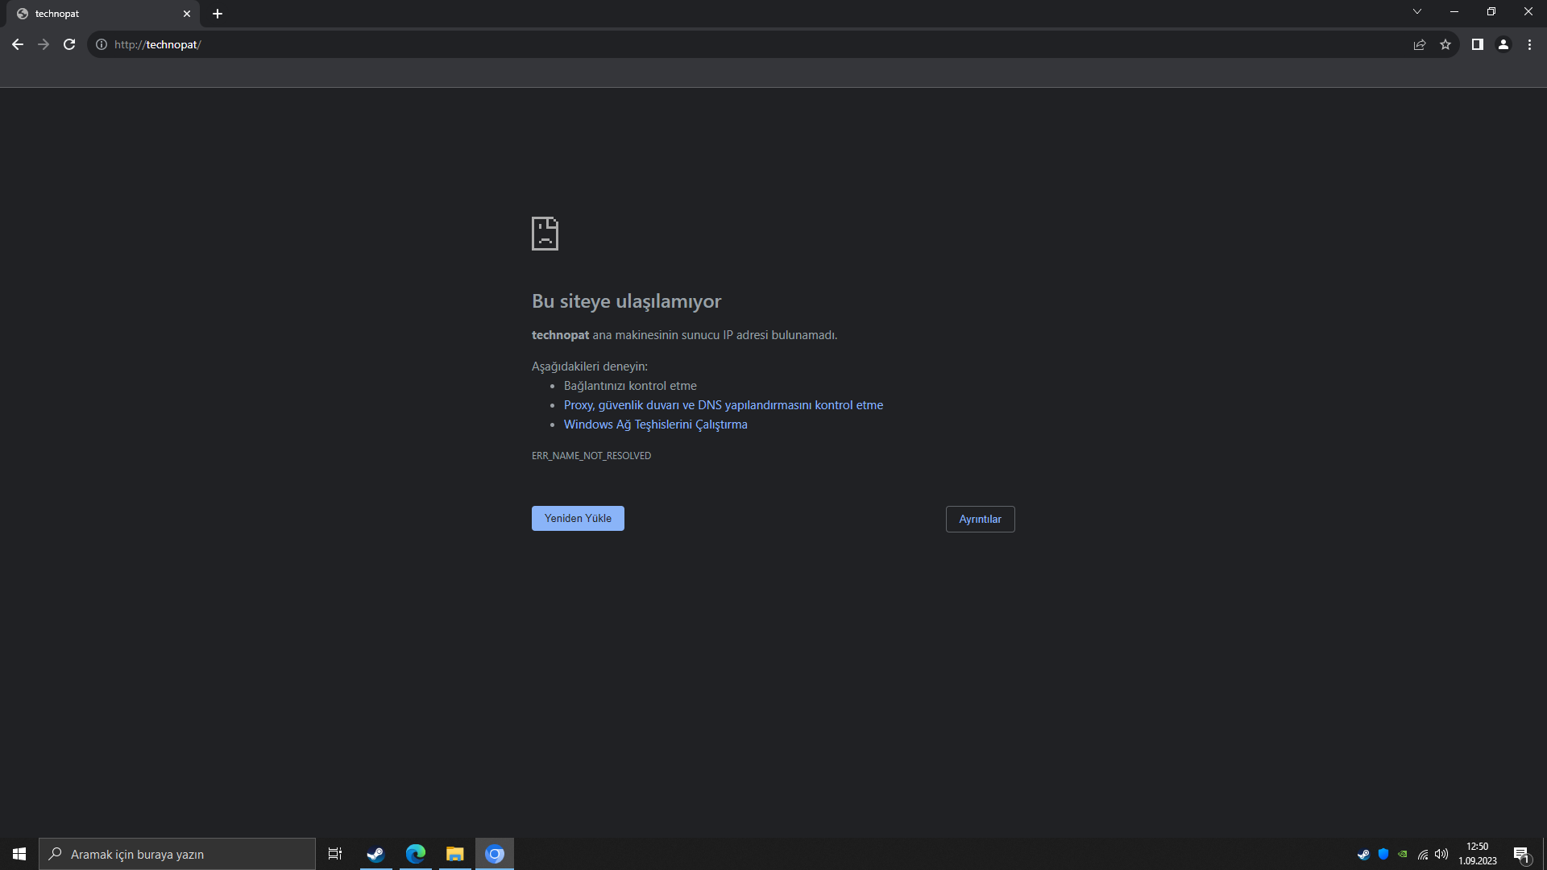Toggle the side panel icon
1547x870 pixels.
point(1477,44)
